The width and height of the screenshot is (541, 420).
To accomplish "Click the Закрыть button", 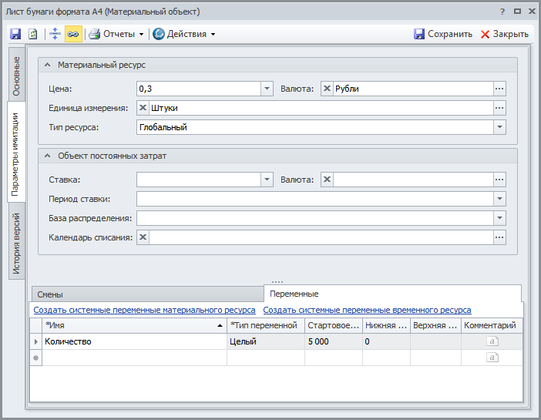I will click(505, 34).
